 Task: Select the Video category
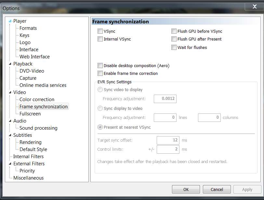click(x=20, y=92)
